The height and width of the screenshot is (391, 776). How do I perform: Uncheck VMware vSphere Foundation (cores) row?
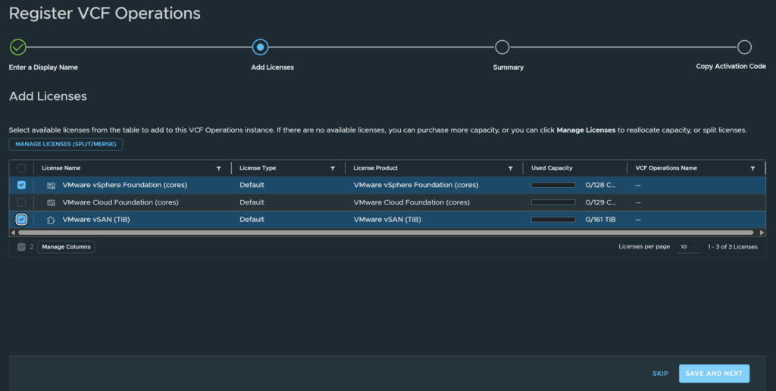[x=21, y=185]
